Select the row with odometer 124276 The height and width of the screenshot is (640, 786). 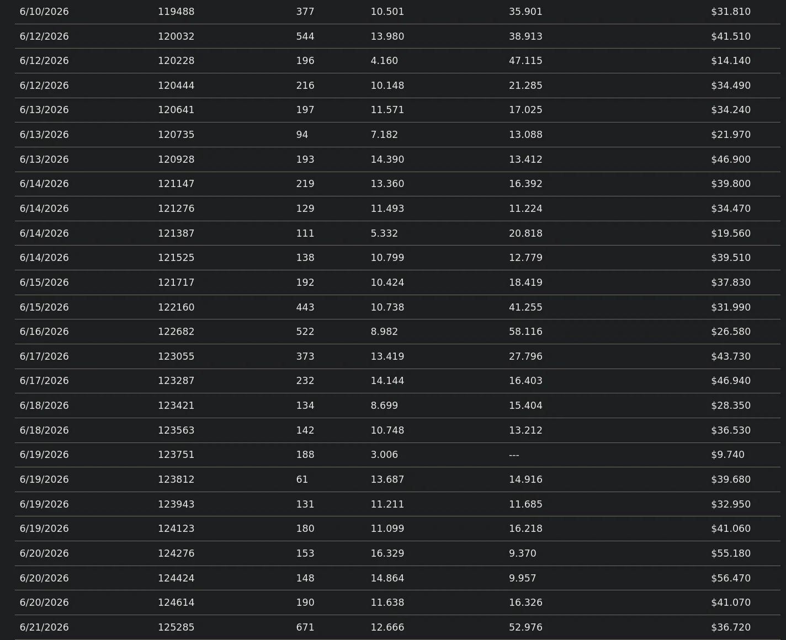397,553
